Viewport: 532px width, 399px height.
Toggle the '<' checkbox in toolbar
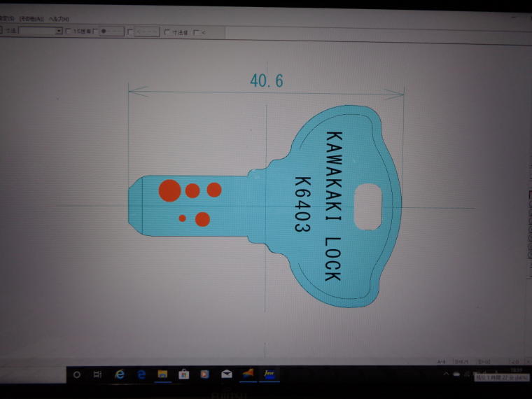[196, 33]
